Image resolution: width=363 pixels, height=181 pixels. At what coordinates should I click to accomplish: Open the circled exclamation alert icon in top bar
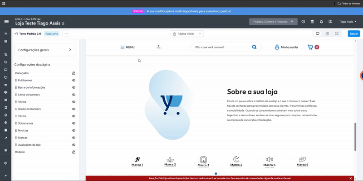[303, 22]
